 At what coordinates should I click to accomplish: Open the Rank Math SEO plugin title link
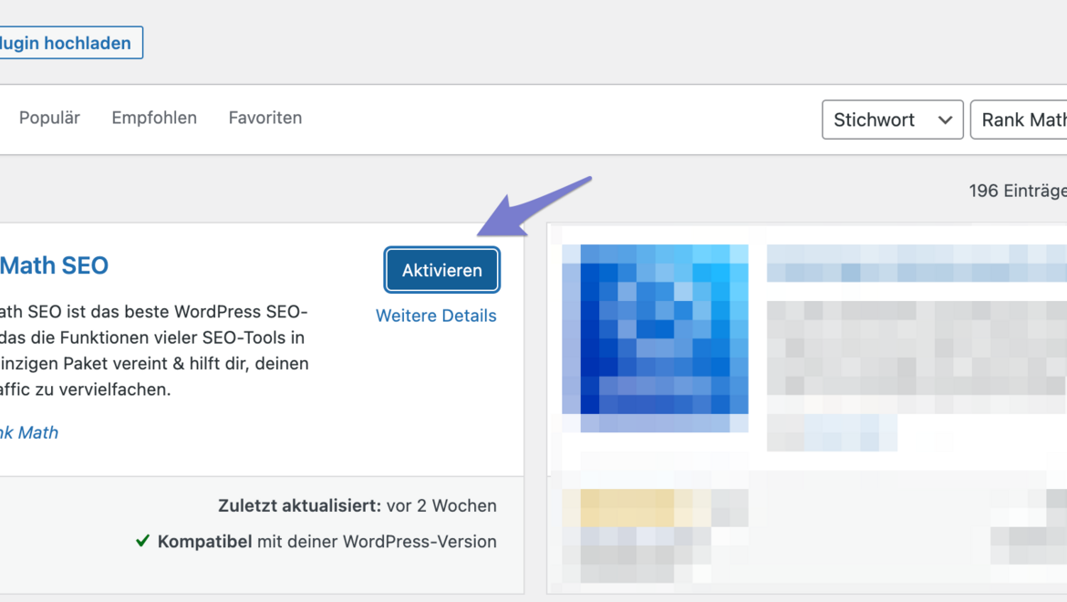coord(54,265)
